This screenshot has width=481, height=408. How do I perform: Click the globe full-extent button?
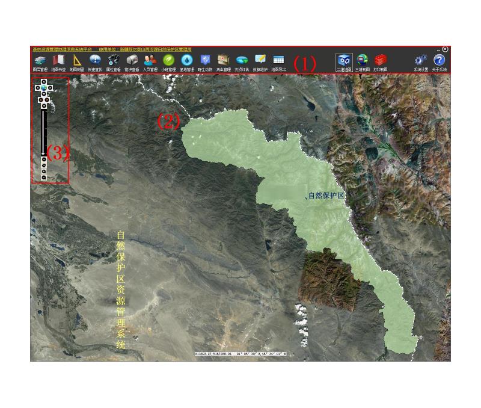pyautogui.click(x=44, y=88)
